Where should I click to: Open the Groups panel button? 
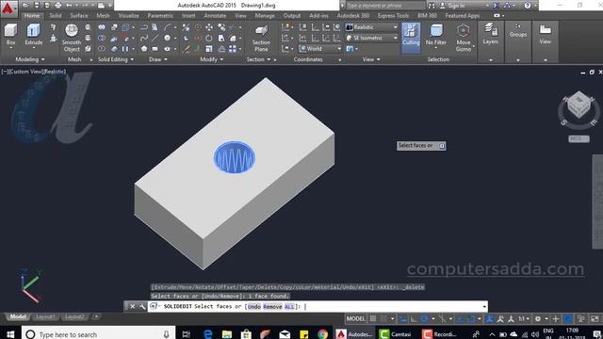518,31
